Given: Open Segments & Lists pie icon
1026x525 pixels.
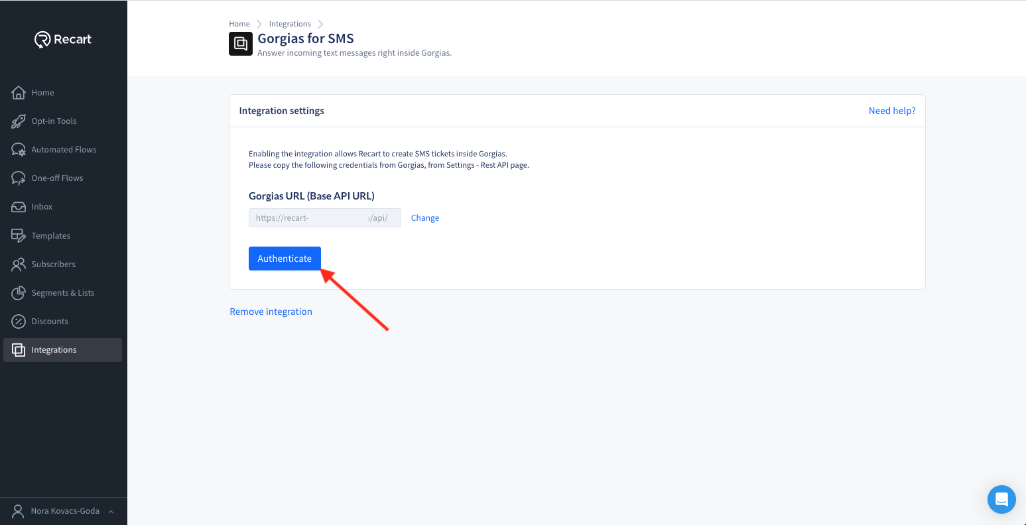Looking at the screenshot, I should point(19,292).
